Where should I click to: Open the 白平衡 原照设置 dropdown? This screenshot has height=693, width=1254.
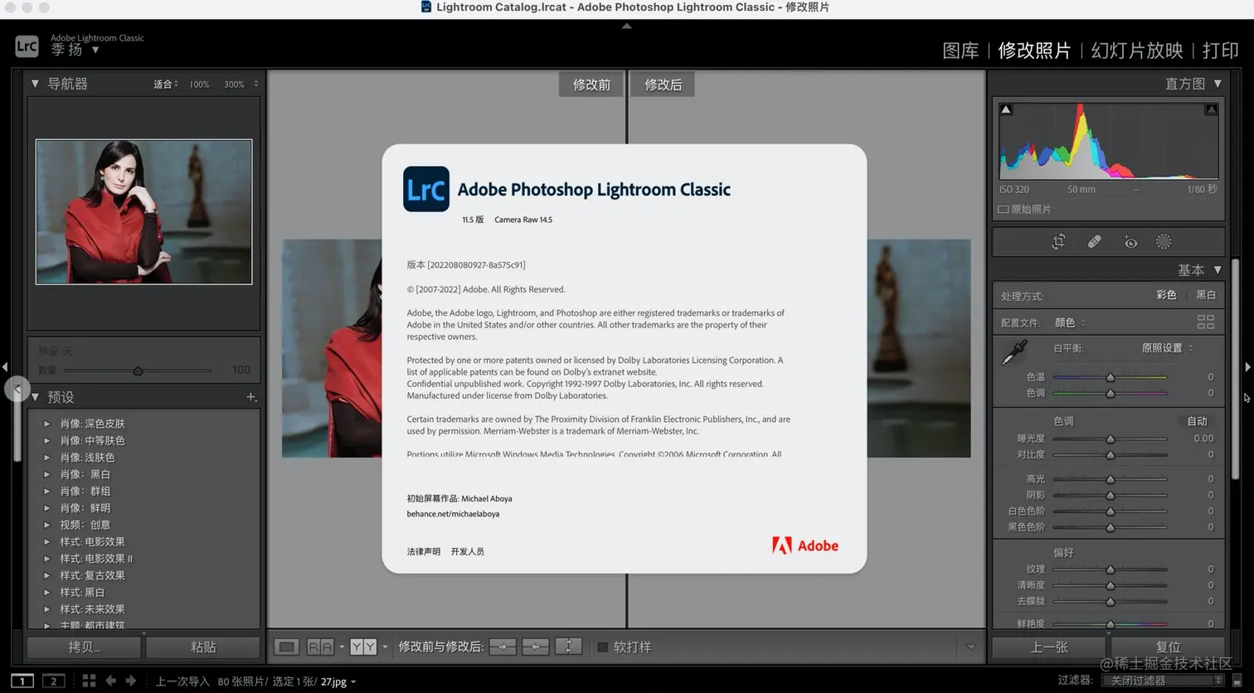click(x=1167, y=348)
